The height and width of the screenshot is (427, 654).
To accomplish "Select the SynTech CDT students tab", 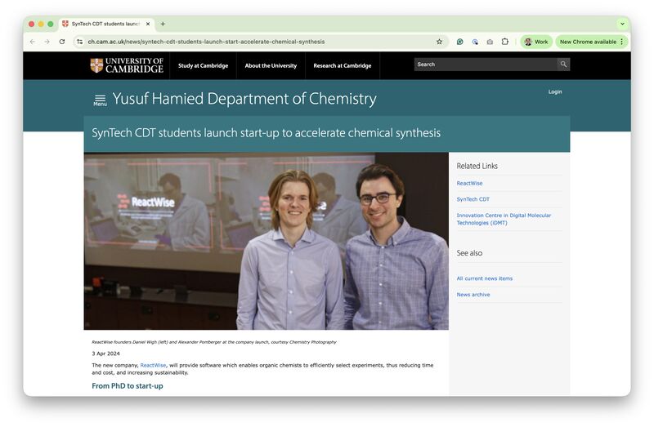I will [106, 24].
